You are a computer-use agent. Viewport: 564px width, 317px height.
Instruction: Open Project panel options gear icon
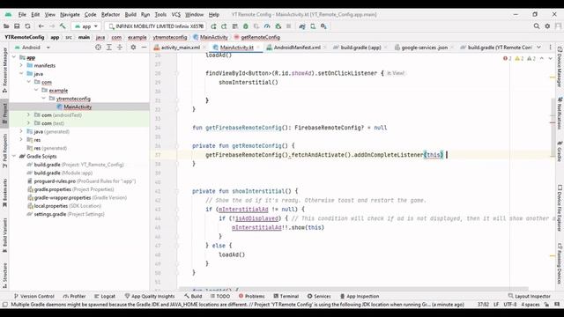133,48
